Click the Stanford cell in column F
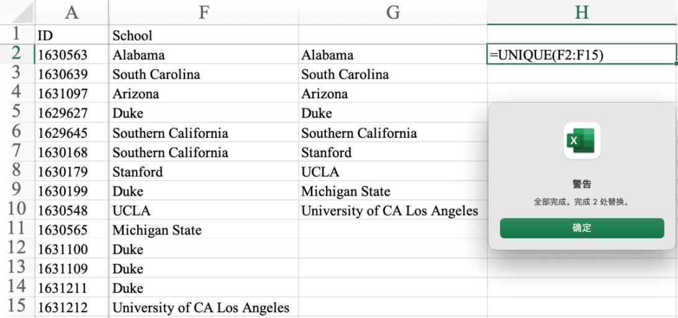This screenshot has width=678, height=318. click(203, 171)
